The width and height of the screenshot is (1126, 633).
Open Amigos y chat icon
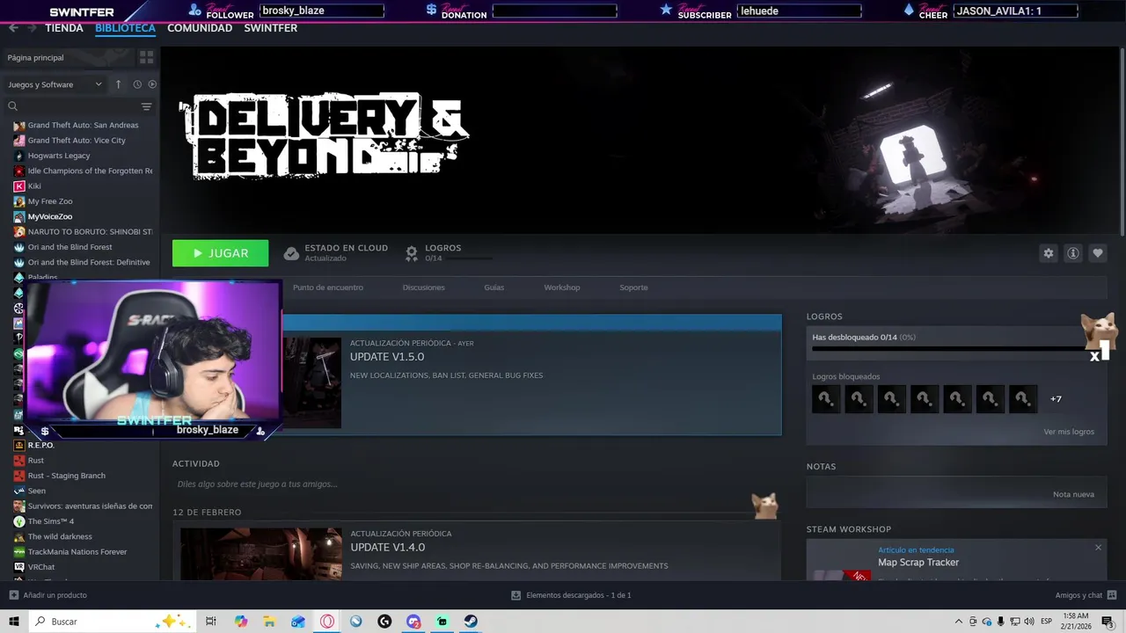pyautogui.click(x=1112, y=595)
